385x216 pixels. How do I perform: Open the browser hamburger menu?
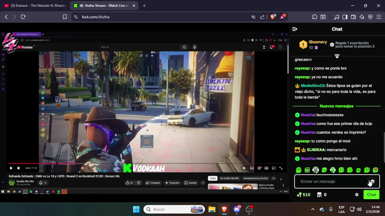379,17
